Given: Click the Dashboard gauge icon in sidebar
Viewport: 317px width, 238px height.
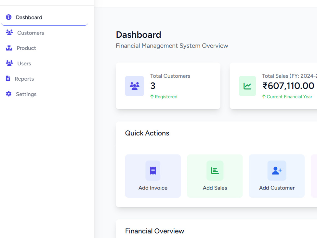Looking at the screenshot, I should point(9,17).
